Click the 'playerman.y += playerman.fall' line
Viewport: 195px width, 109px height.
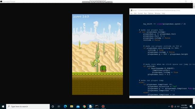[x=159, y=34]
